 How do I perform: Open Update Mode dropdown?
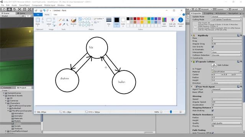coord(227,17)
